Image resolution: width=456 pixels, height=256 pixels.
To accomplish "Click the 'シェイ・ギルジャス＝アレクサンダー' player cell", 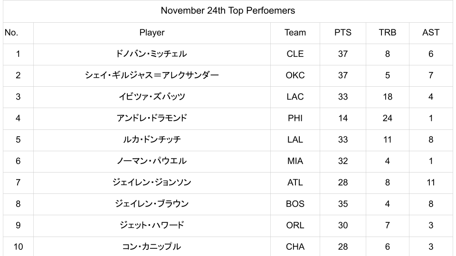I will [x=152, y=75].
